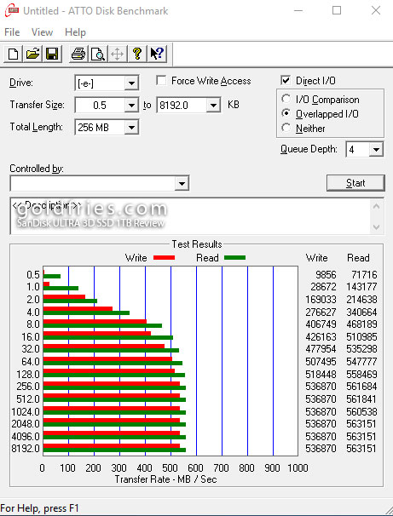
Task: Expand the Queue Depth dropdown
Action: click(x=376, y=150)
